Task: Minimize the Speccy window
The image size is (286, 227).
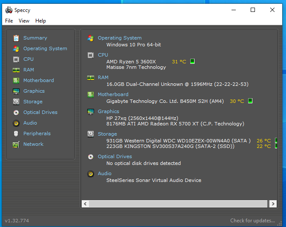Action: click(234, 10)
